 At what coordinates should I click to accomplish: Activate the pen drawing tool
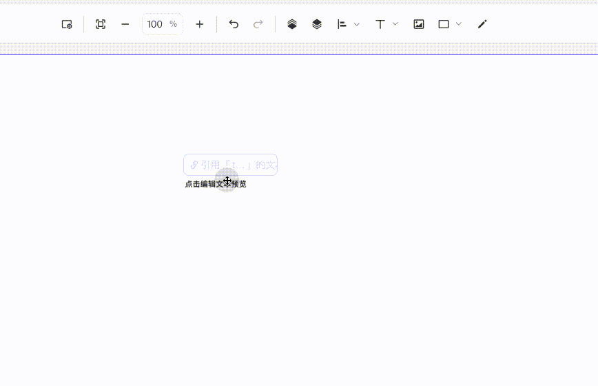(482, 24)
